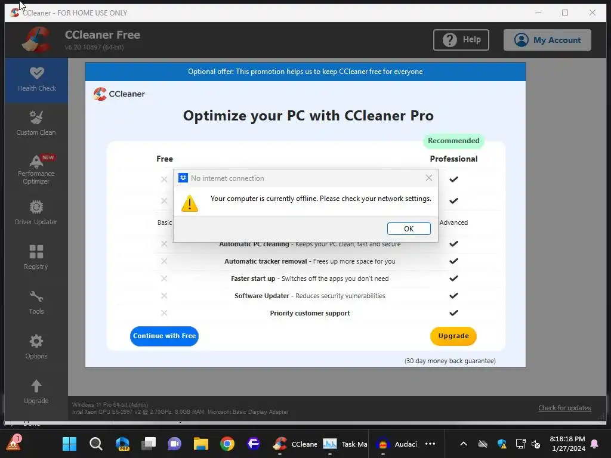Click the dialog title bar icon
The image size is (611, 458).
click(183, 178)
